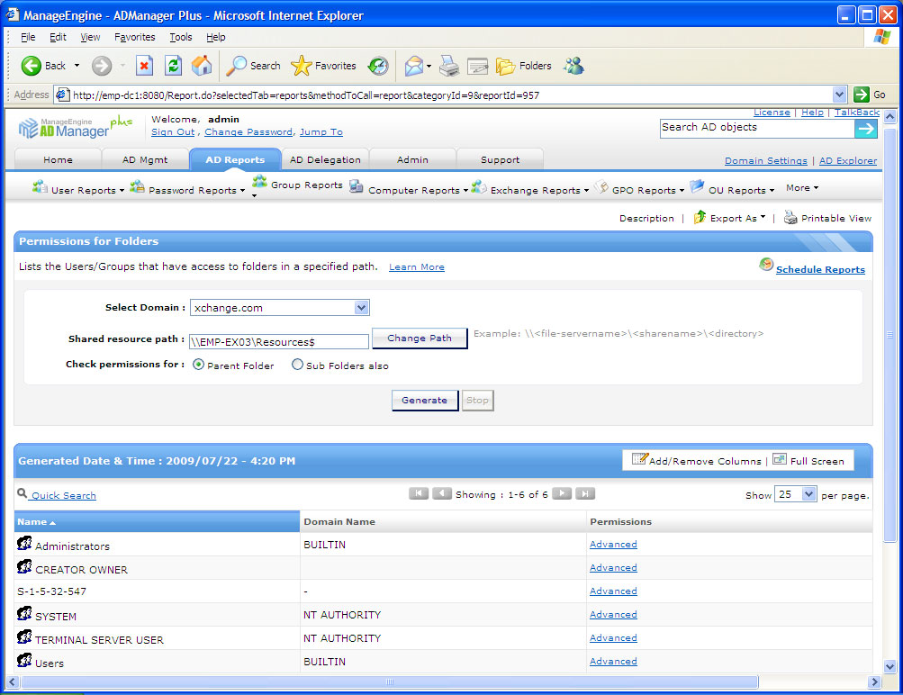The image size is (903, 695).
Task: Click the vertical scrollbar down arrow
Action: pyautogui.click(x=889, y=667)
